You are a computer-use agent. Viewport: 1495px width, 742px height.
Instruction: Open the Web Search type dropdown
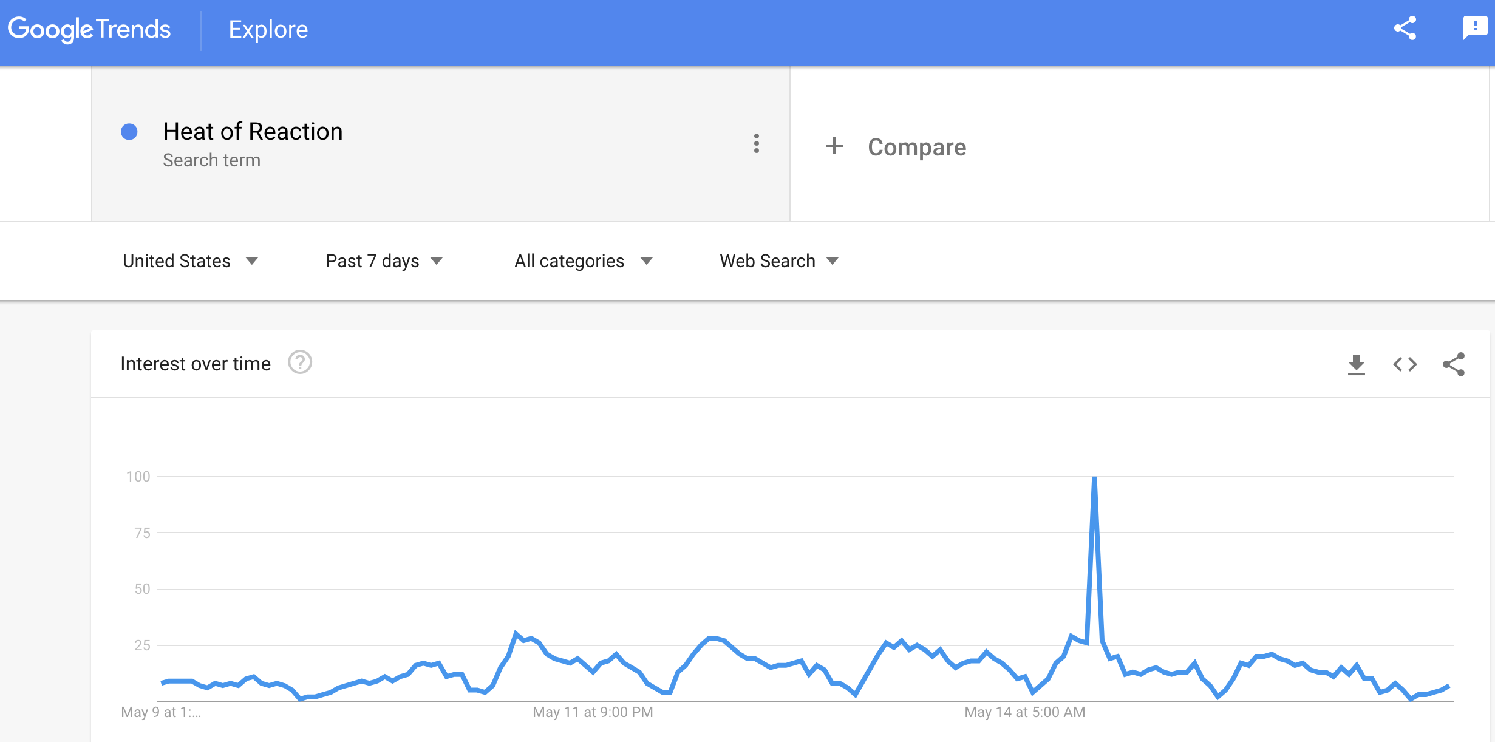[x=778, y=261]
